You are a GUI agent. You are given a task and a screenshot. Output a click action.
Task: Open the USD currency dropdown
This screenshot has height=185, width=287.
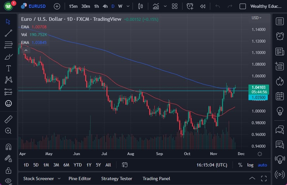coord(257,18)
